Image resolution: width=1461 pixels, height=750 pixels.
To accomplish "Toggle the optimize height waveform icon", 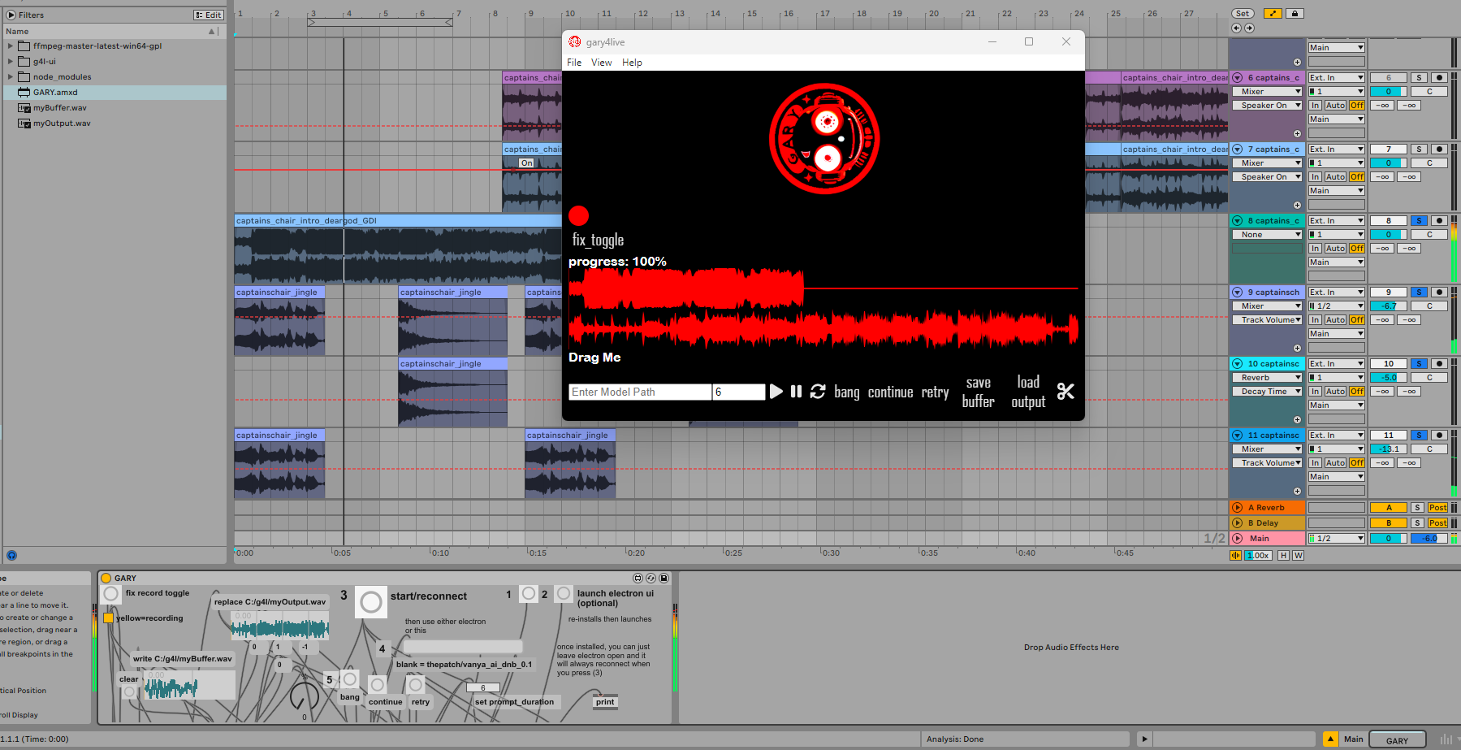I will pyautogui.click(x=1236, y=555).
